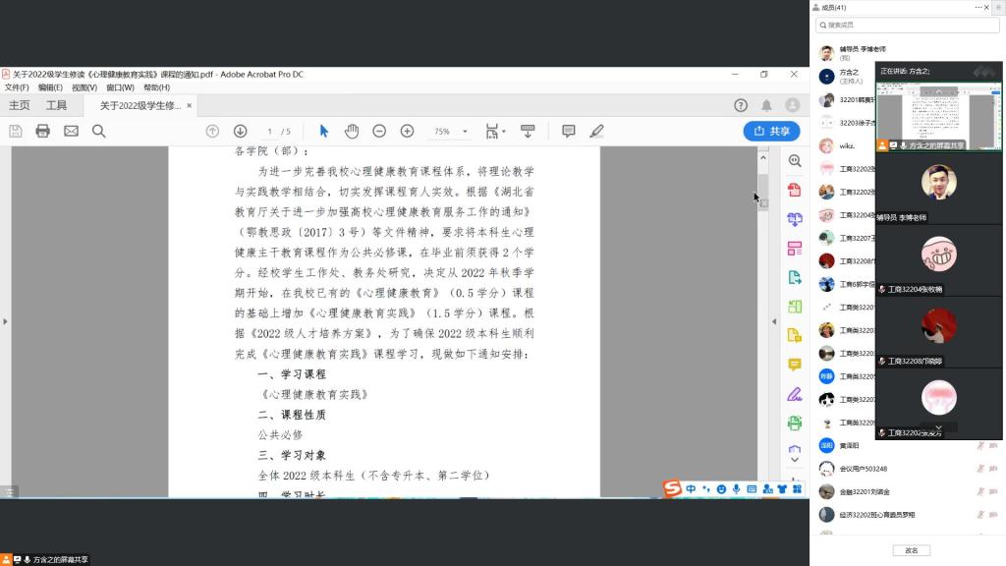The width and height of the screenshot is (1006, 566).
Task: Go to next page with down arrow
Action: pyautogui.click(x=240, y=131)
